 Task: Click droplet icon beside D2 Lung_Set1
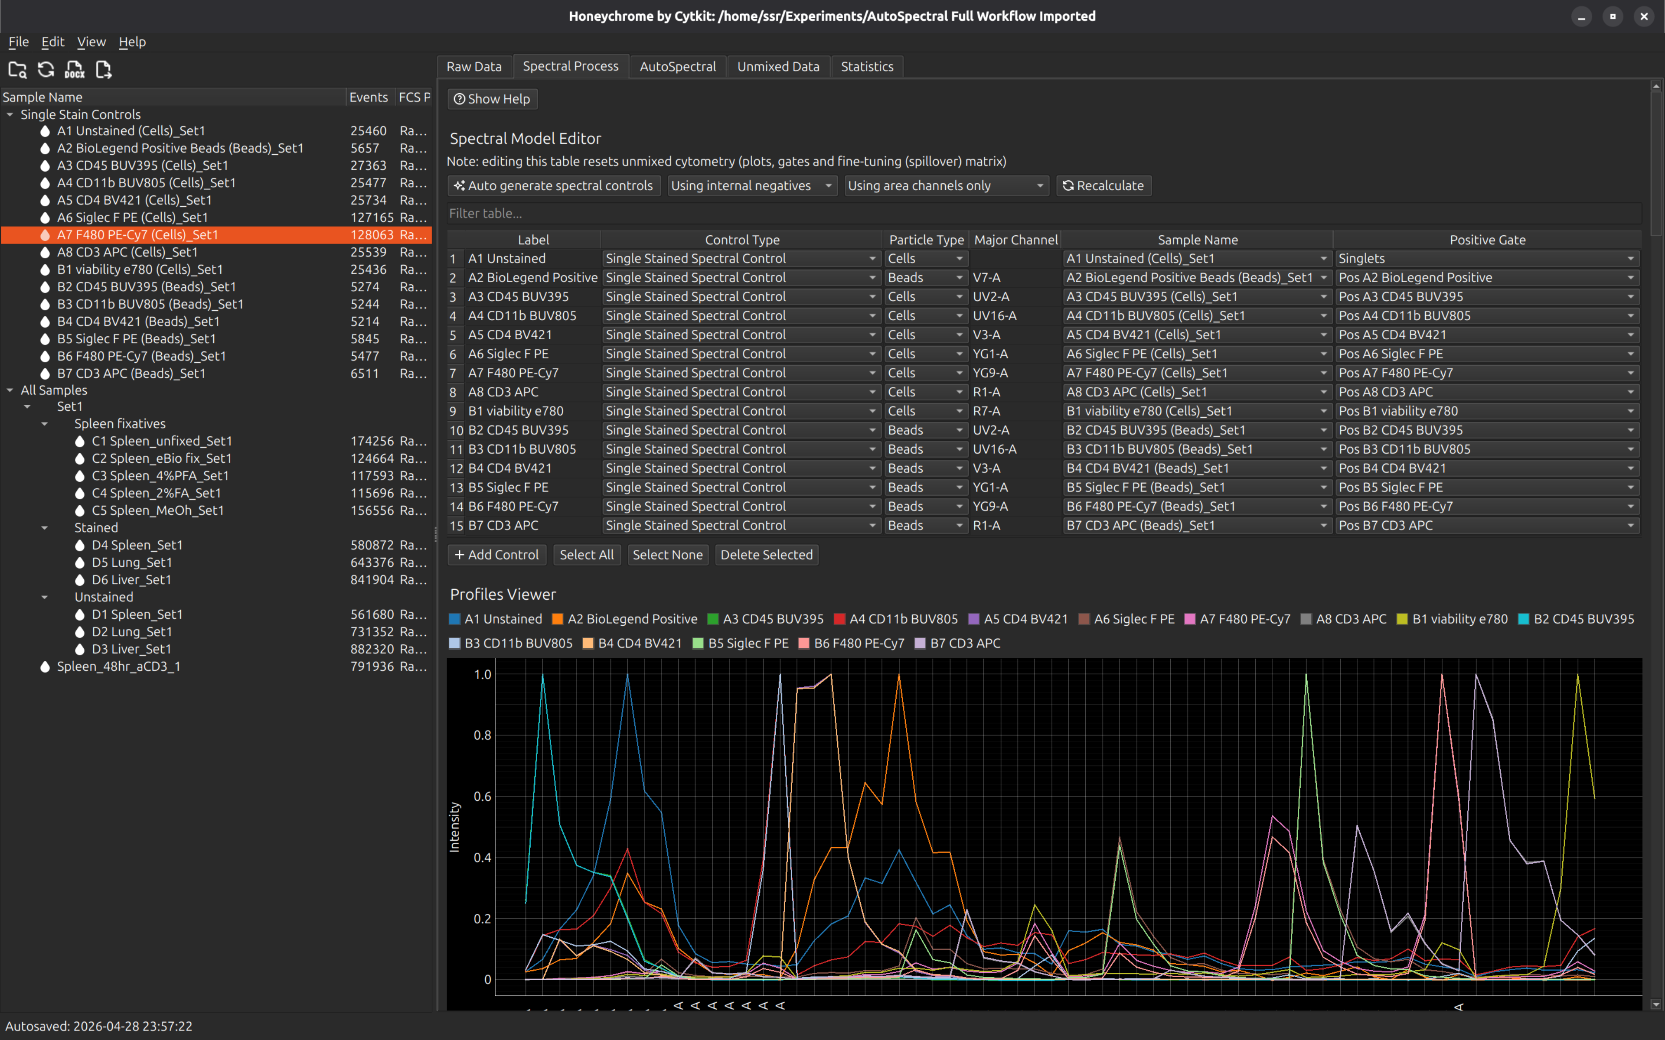pyautogui.click(x=80, y=631)
